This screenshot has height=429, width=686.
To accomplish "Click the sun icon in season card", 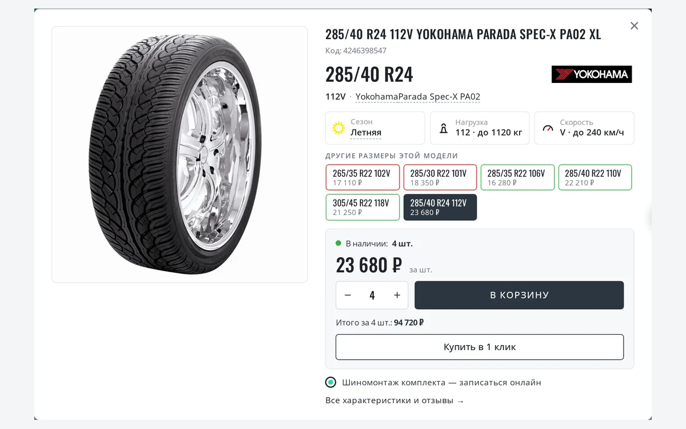I will [338, 128].
